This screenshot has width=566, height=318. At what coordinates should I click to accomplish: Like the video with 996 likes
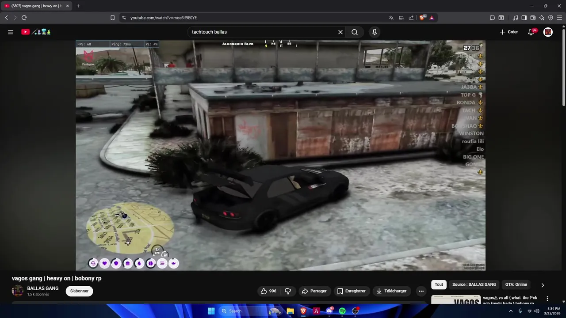click(x=268, y=291)
